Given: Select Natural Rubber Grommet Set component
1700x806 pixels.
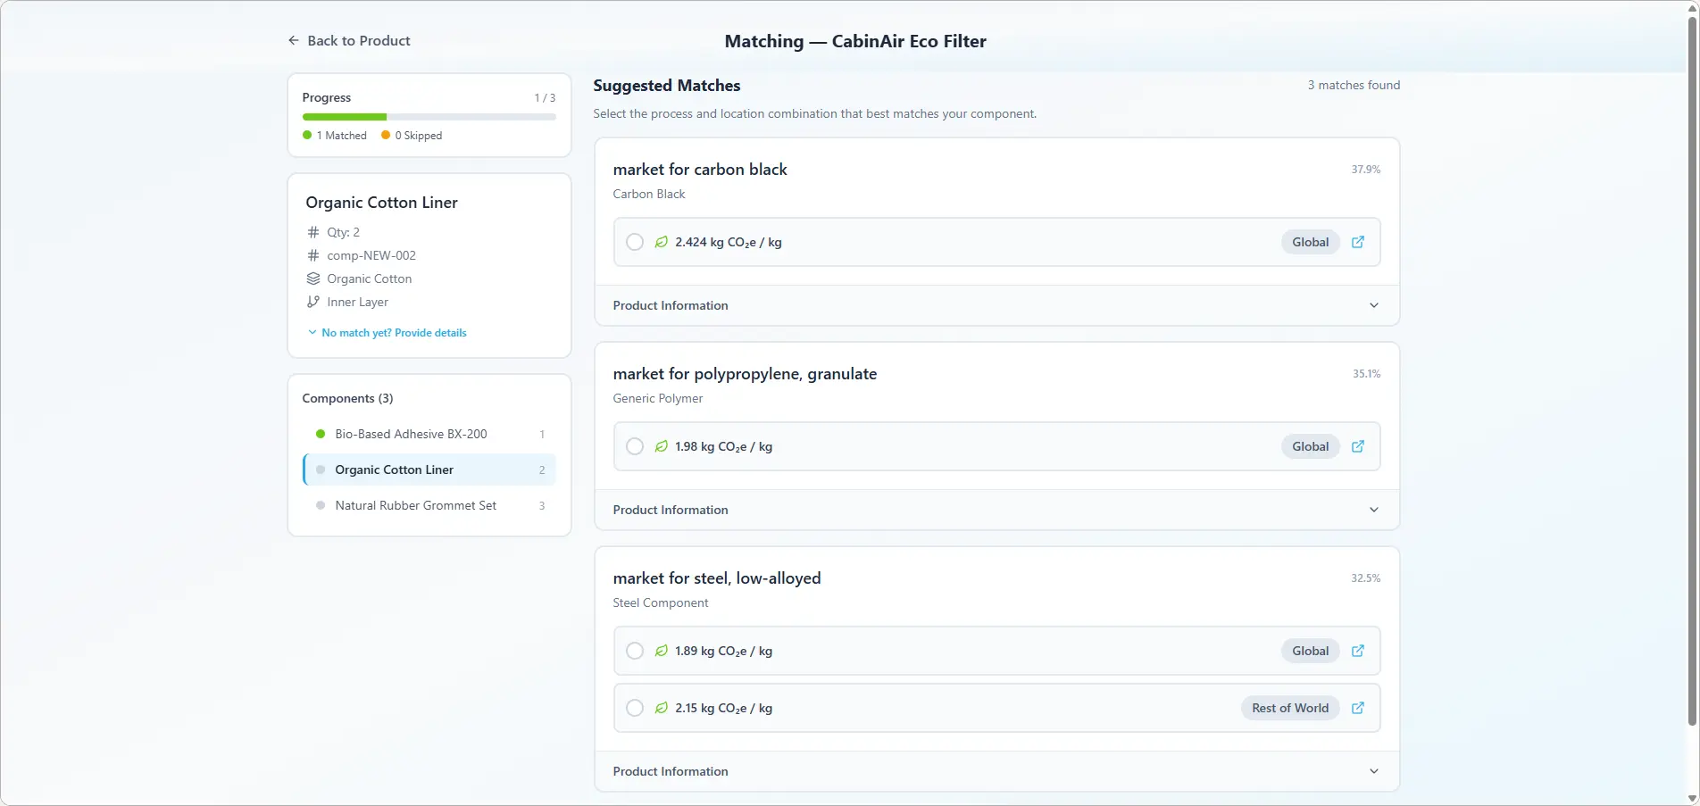Looking at the screenshot, I should [415, 505].
